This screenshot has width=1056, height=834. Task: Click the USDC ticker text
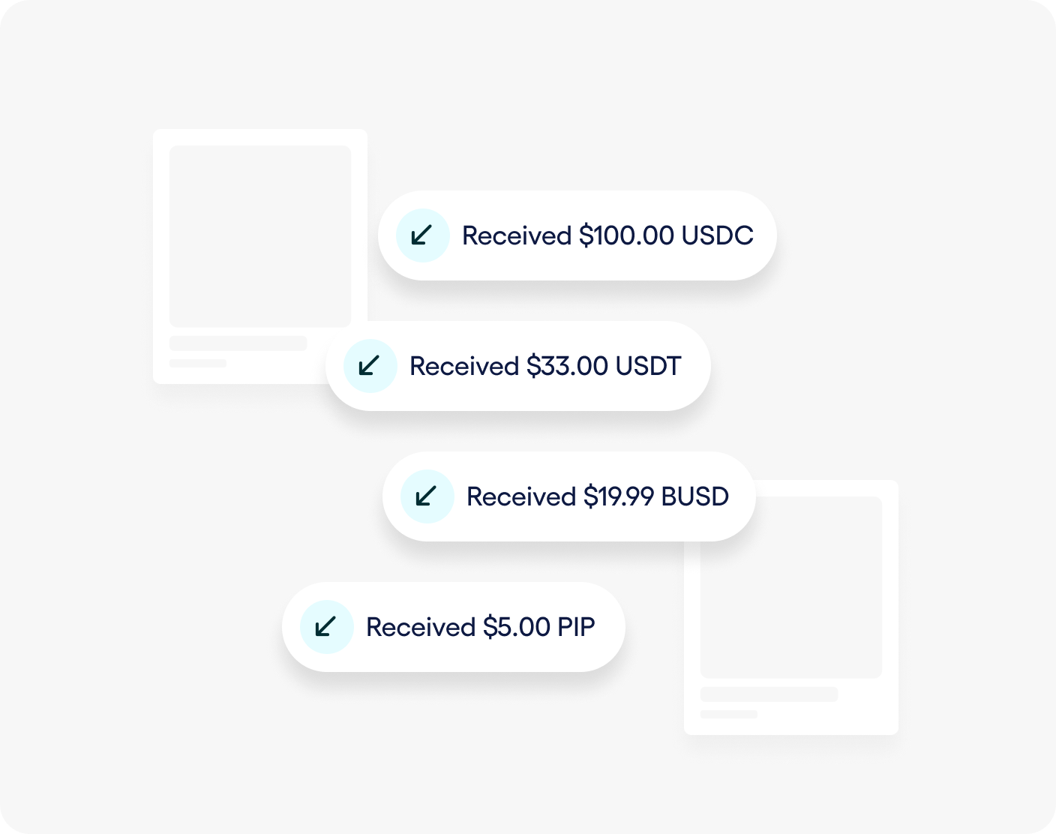coord(717,235)
